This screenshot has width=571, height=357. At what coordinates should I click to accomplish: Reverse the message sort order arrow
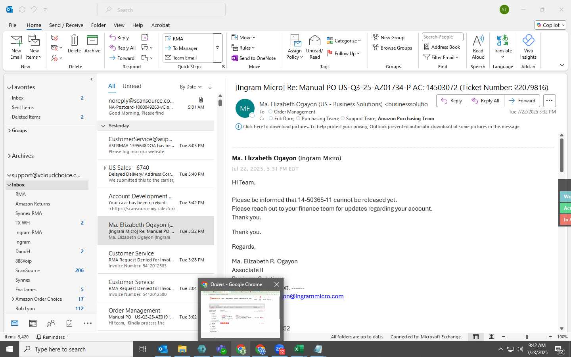click(210, 86)
